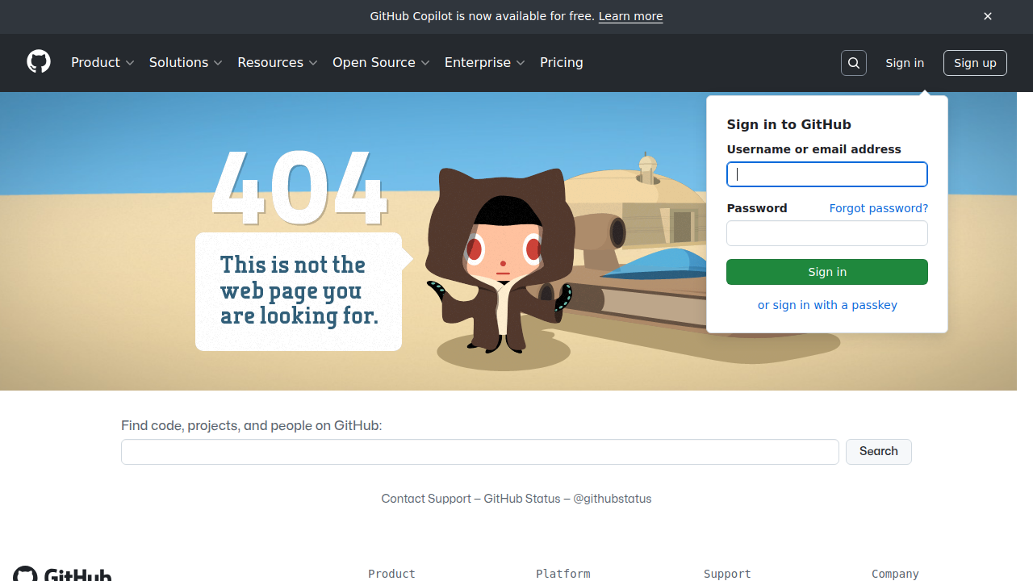Viewport: 1033px width, 581px height.
Task: Click the green Sign in button
Action: (x=827, y=272)
